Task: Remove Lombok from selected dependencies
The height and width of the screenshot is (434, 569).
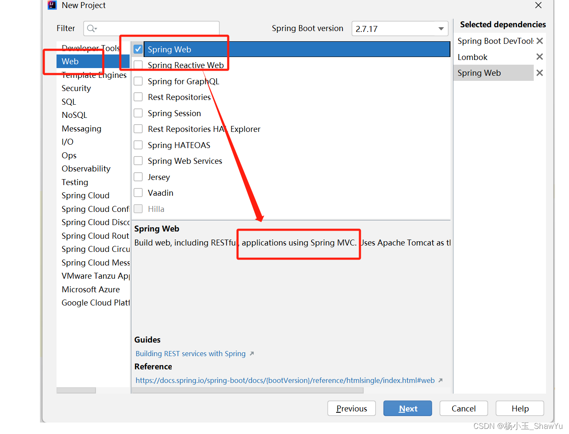Action: tap(540, 57)
